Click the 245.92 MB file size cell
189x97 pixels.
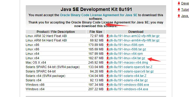click(x=96, y=62)
